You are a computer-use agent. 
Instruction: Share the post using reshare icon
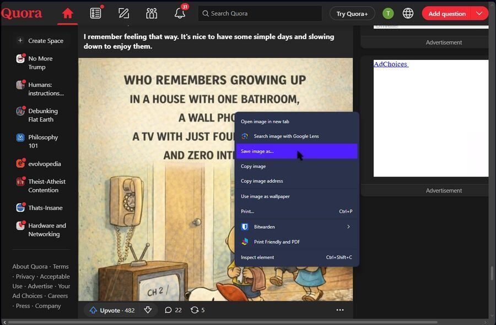click(197, 310)
